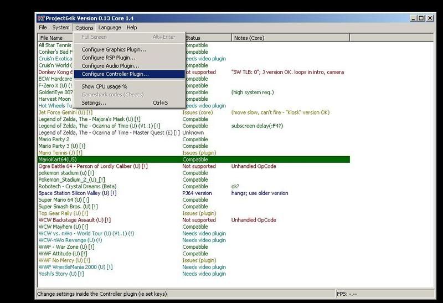Maximize the Project64k window
The image size is (443, 303).
(x=421, y=18)
